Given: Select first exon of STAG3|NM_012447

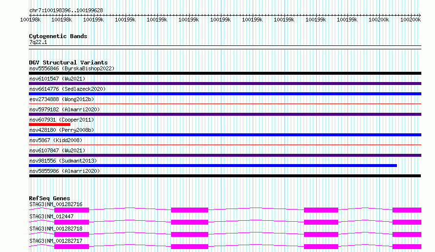Looking at the screenshot, I should pos(71,222).
